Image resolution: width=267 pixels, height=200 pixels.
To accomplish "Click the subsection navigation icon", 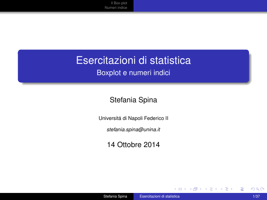I will tap(211, 189).
